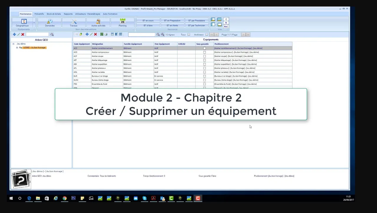Click the equipment search input field
This screenshot has width=377, height=213.
pos(142,34)
